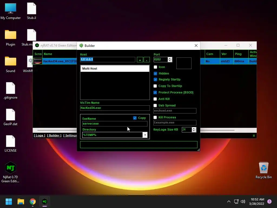Image resolution: width=277 pixels, height=208 pixels.
Task: Toggle the Kill Process checkbox
Action: click(x=155, y=117)
